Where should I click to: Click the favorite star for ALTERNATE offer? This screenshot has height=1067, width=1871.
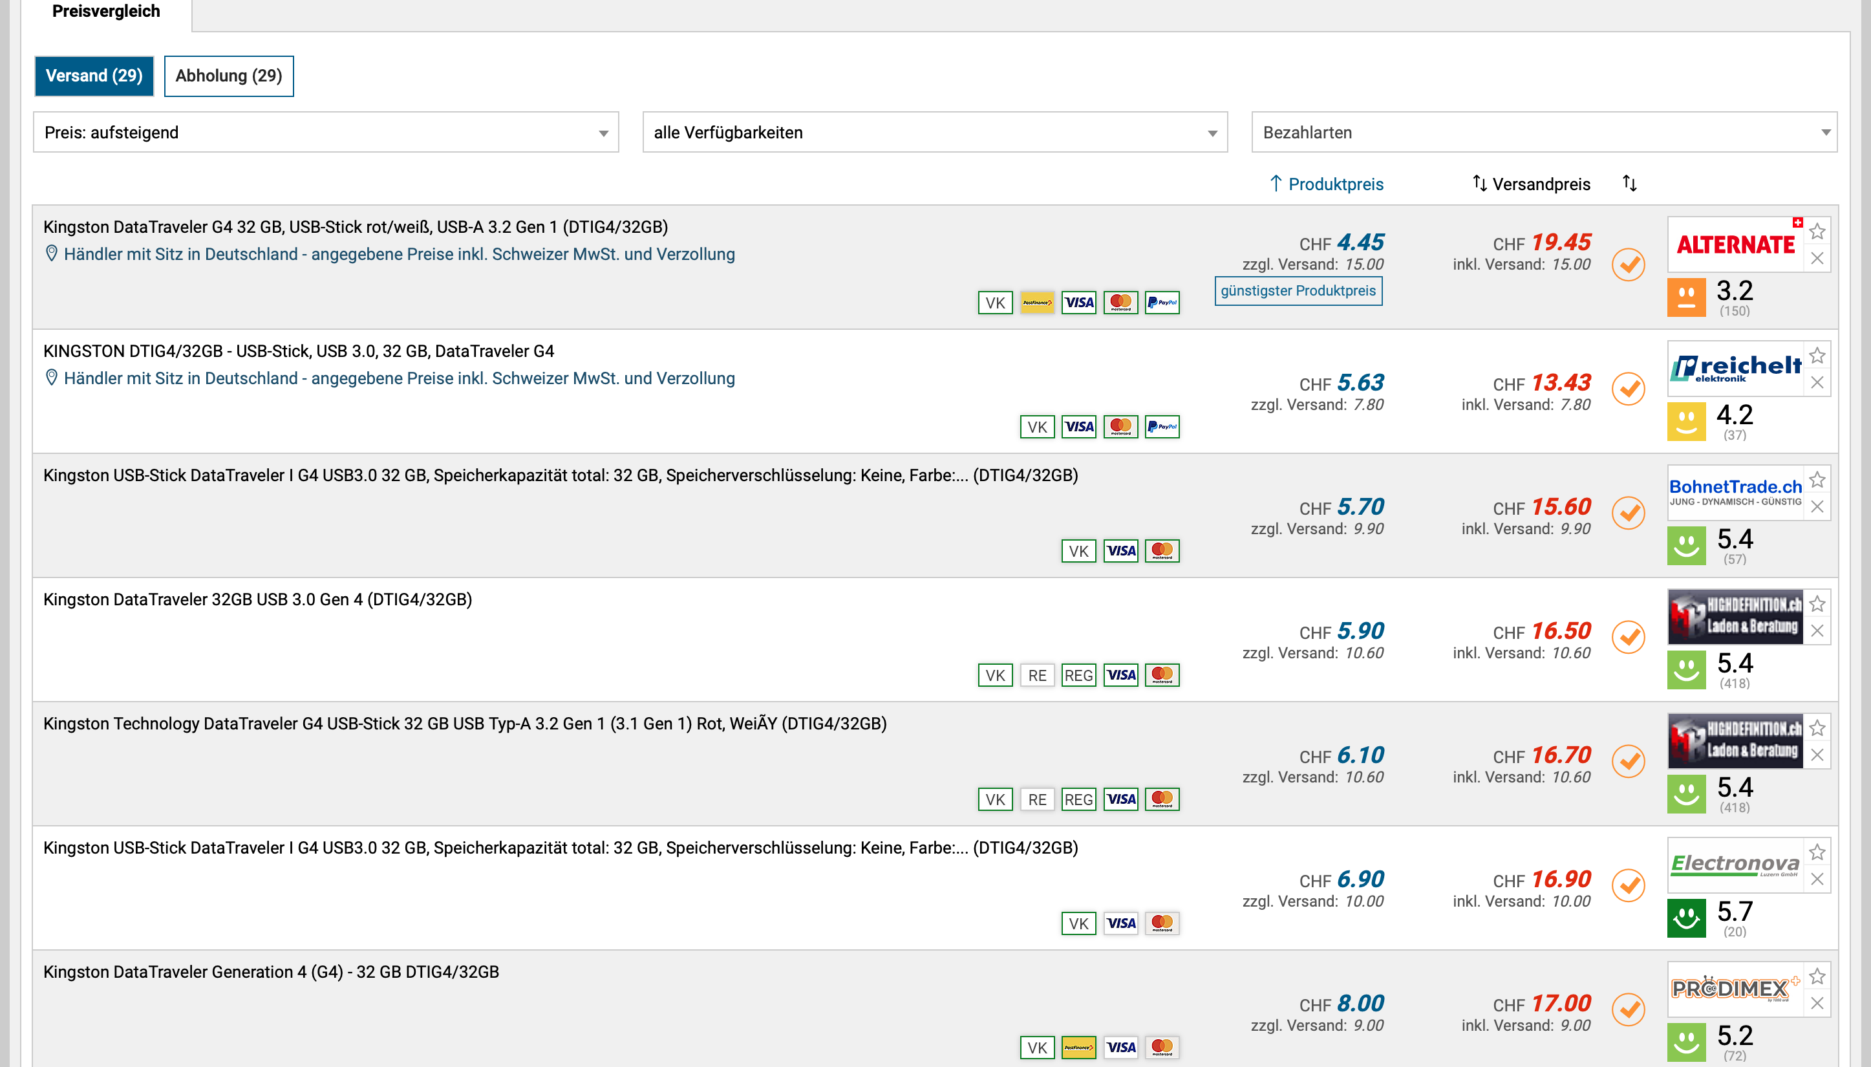(x=1817, y=232)
